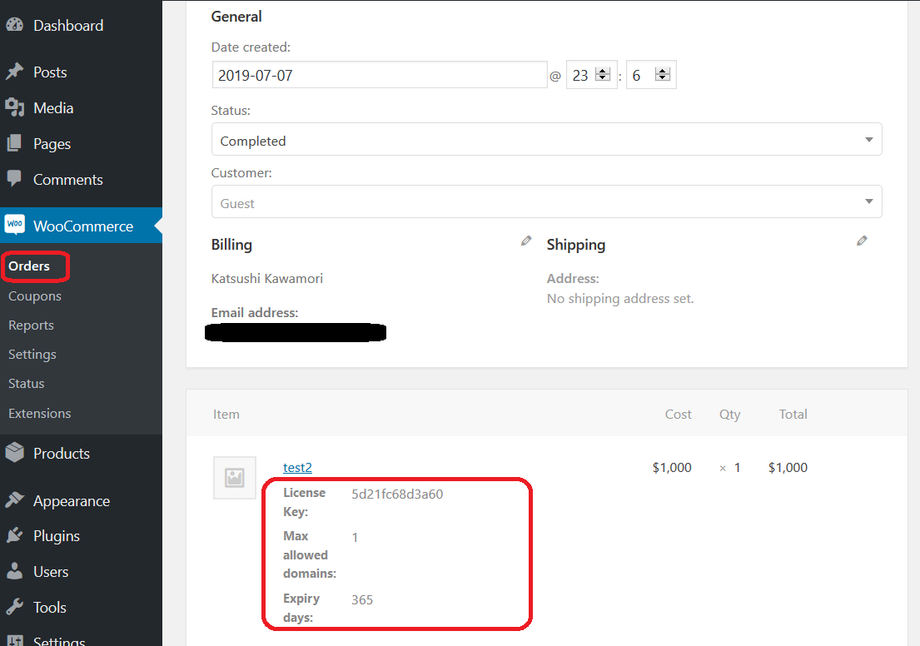Edit billing details with pencil icon
Screen dimensions: 920x646
click(x=526, y=241)
